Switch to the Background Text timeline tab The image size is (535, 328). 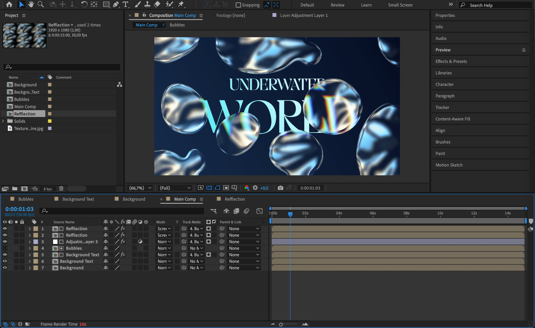pos(78,199)
